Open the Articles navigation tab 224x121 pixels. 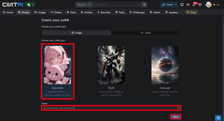[x=87, y=12]
